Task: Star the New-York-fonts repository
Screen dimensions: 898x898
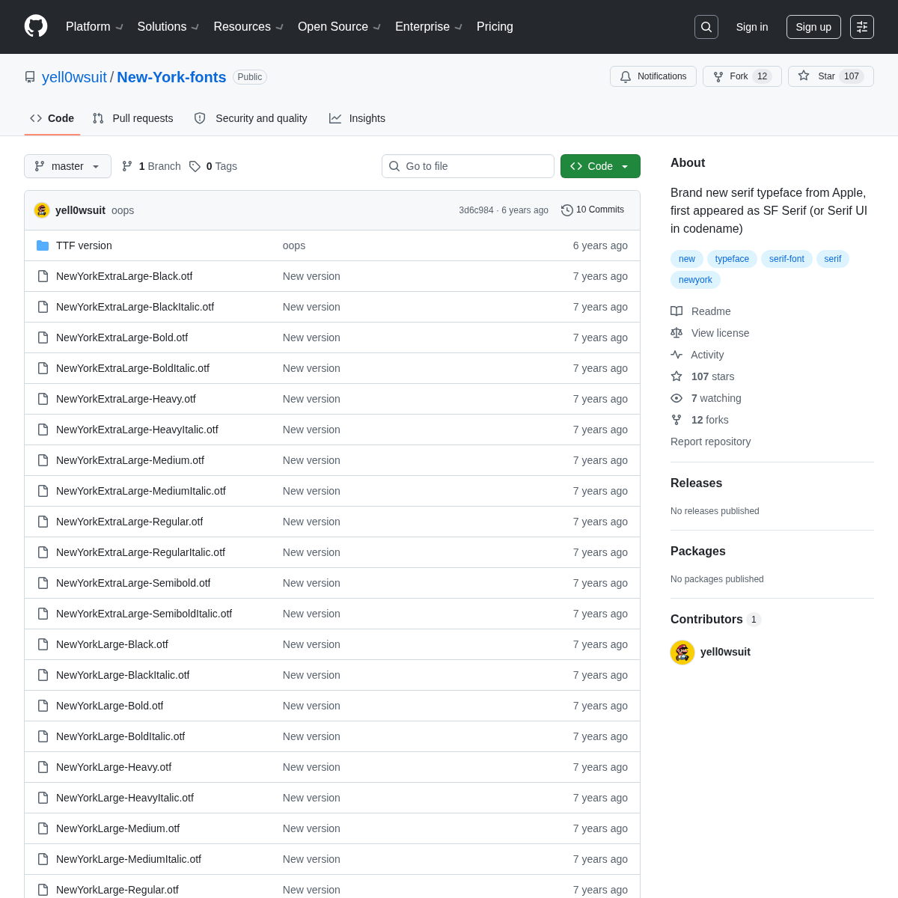Action: (x=831, y=76)
